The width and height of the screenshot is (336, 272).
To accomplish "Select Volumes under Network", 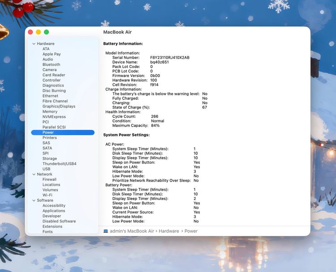I will point(50,190).
